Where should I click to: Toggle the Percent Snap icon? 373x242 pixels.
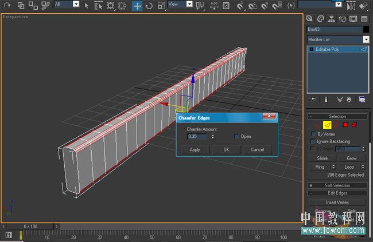click(x=265, y=6)
